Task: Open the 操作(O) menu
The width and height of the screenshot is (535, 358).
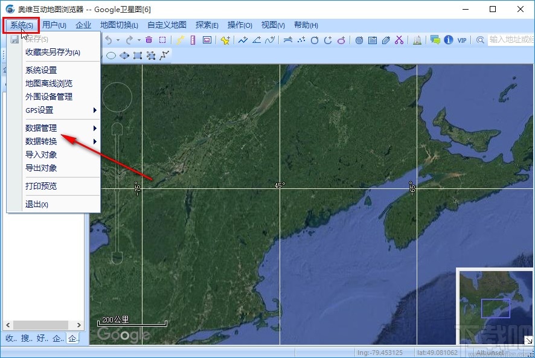Action: tap(240, 25)
